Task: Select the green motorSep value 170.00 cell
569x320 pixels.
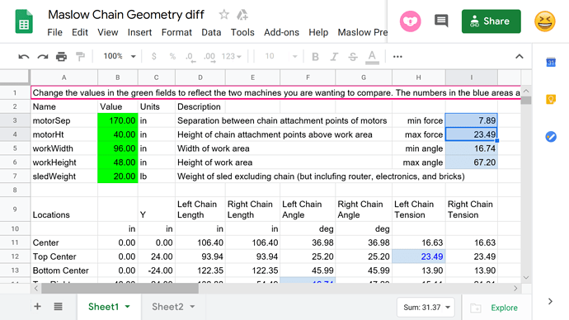Action: [x=118, y=120]
